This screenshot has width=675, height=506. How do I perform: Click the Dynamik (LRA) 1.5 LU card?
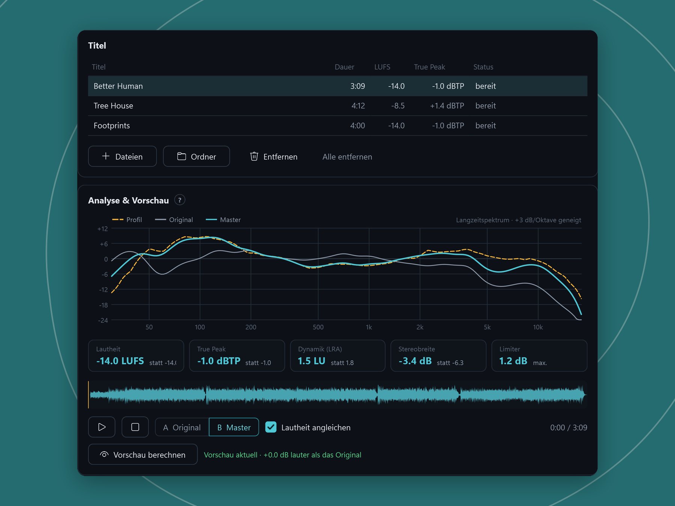337,356
